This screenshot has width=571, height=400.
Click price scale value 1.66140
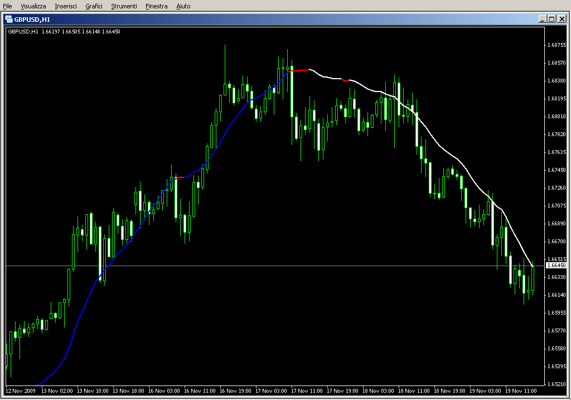[557, 295]
